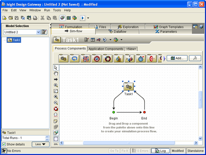This screenshot has height=155, width=206.
Task: Select the Task1 tree item in Model Selection
Action: (14, 40)
